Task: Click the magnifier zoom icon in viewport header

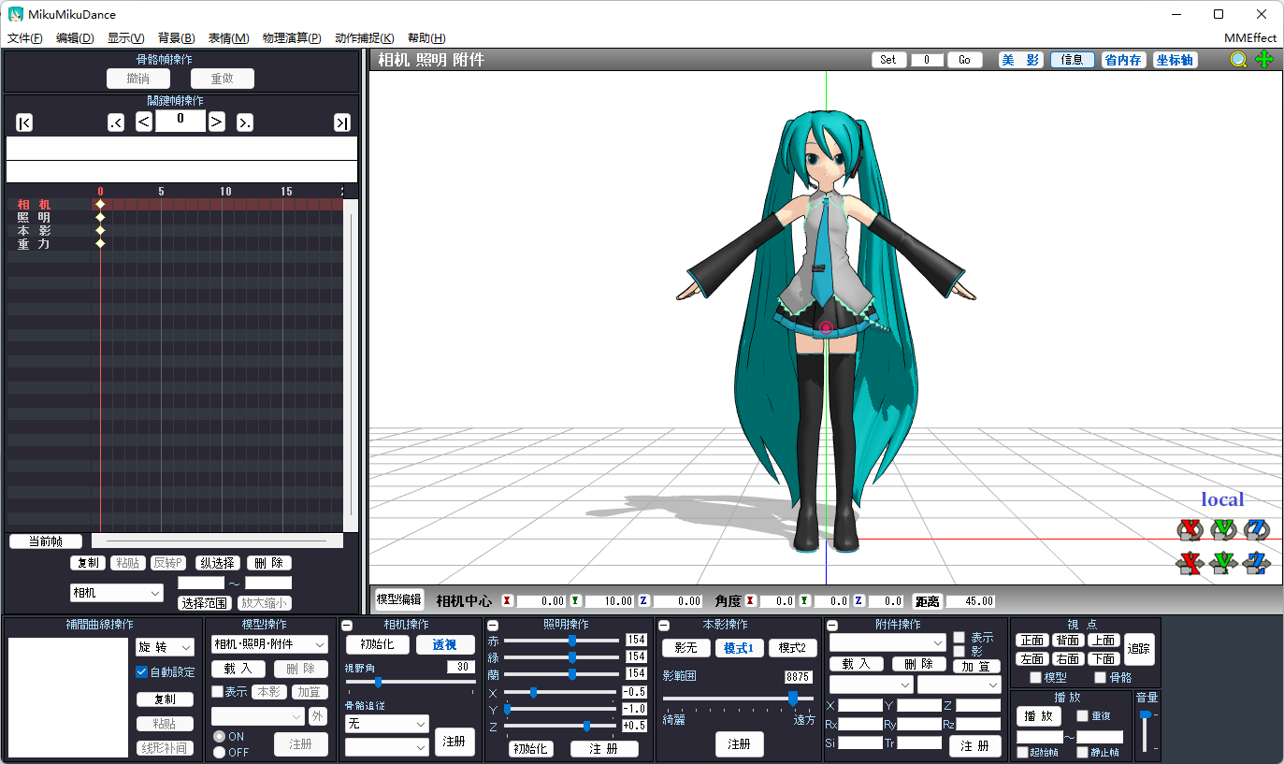Action: point(1238,60)
